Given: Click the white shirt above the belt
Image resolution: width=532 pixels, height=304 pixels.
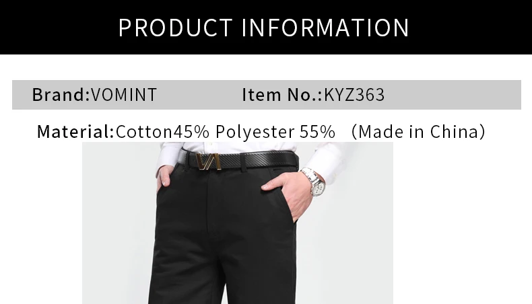Looking at the screenshot, I should click(238, 147).
